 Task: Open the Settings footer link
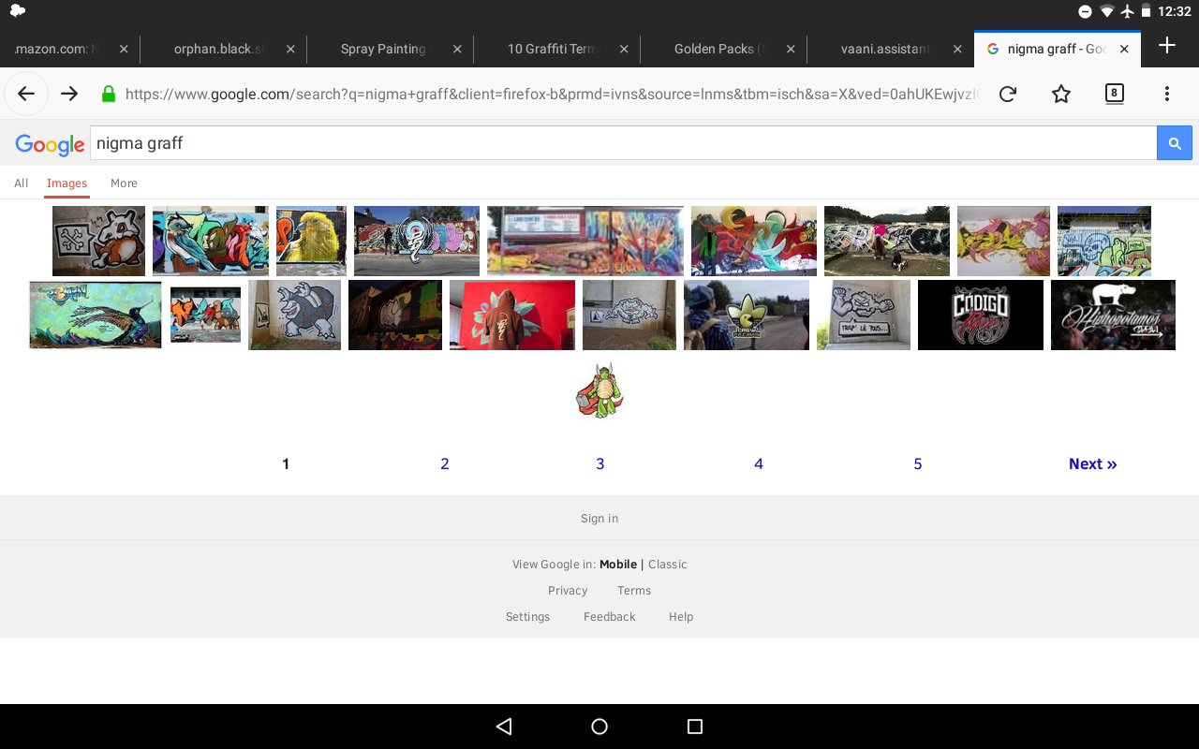527,617
